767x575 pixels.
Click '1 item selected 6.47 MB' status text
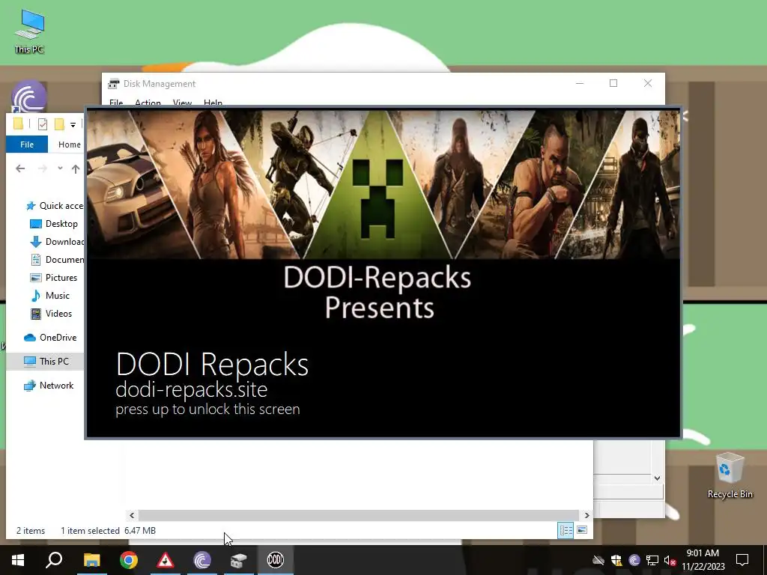tap(108, 531)
